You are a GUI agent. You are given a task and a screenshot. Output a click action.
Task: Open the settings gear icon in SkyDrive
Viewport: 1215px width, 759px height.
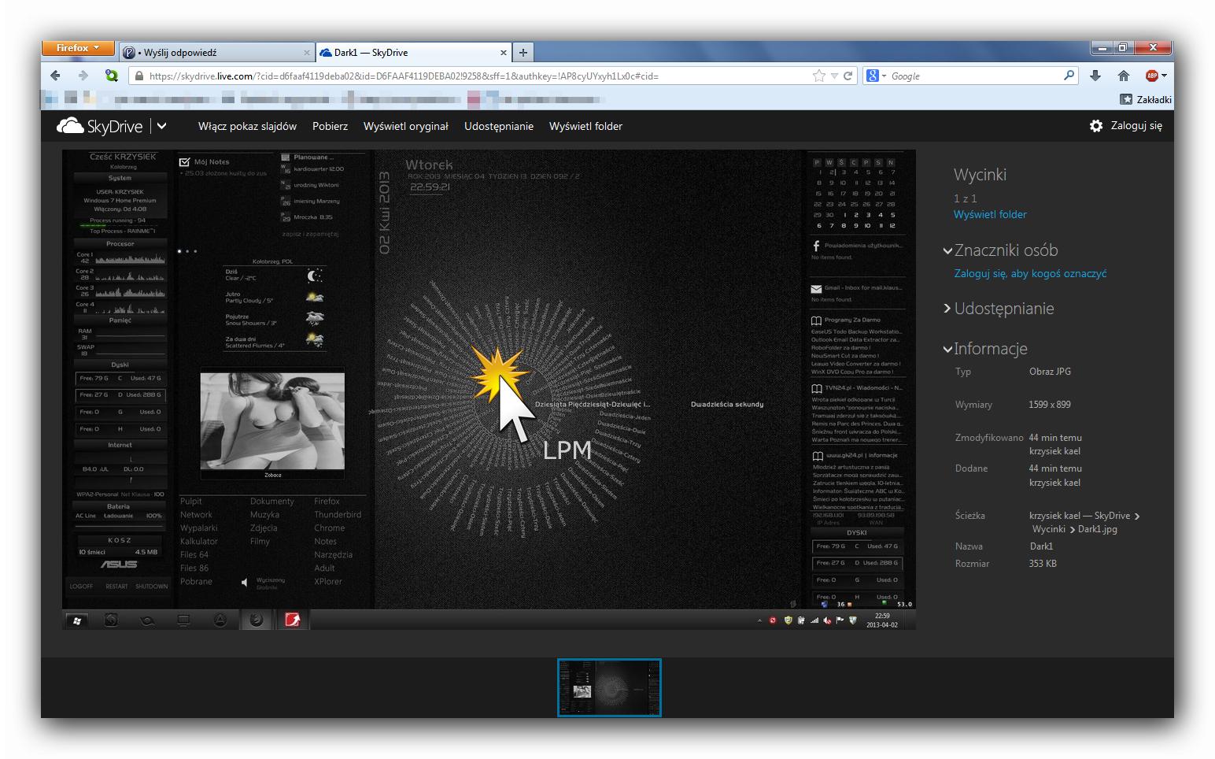(x=1095, y=126)
